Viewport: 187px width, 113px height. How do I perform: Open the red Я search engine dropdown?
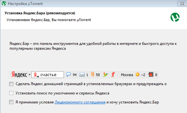point(36,75)
